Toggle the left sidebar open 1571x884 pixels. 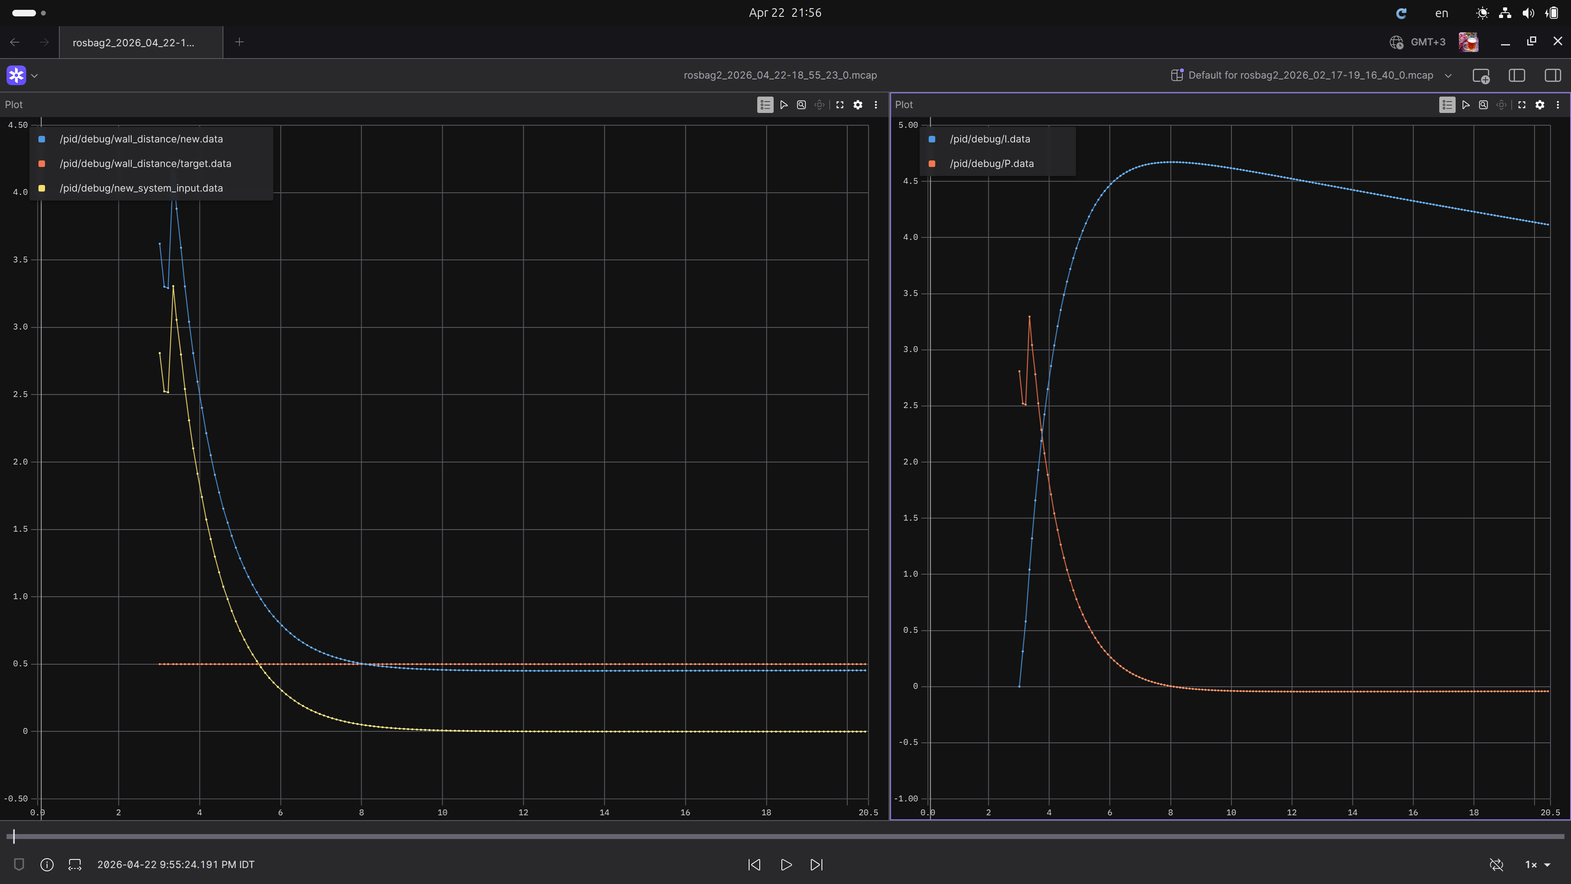[1517, 75]
